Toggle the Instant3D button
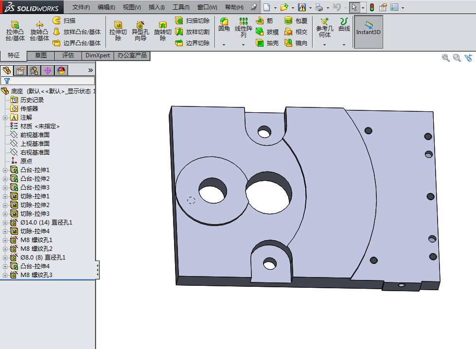 pyautogui.click(x=368, y=32)
